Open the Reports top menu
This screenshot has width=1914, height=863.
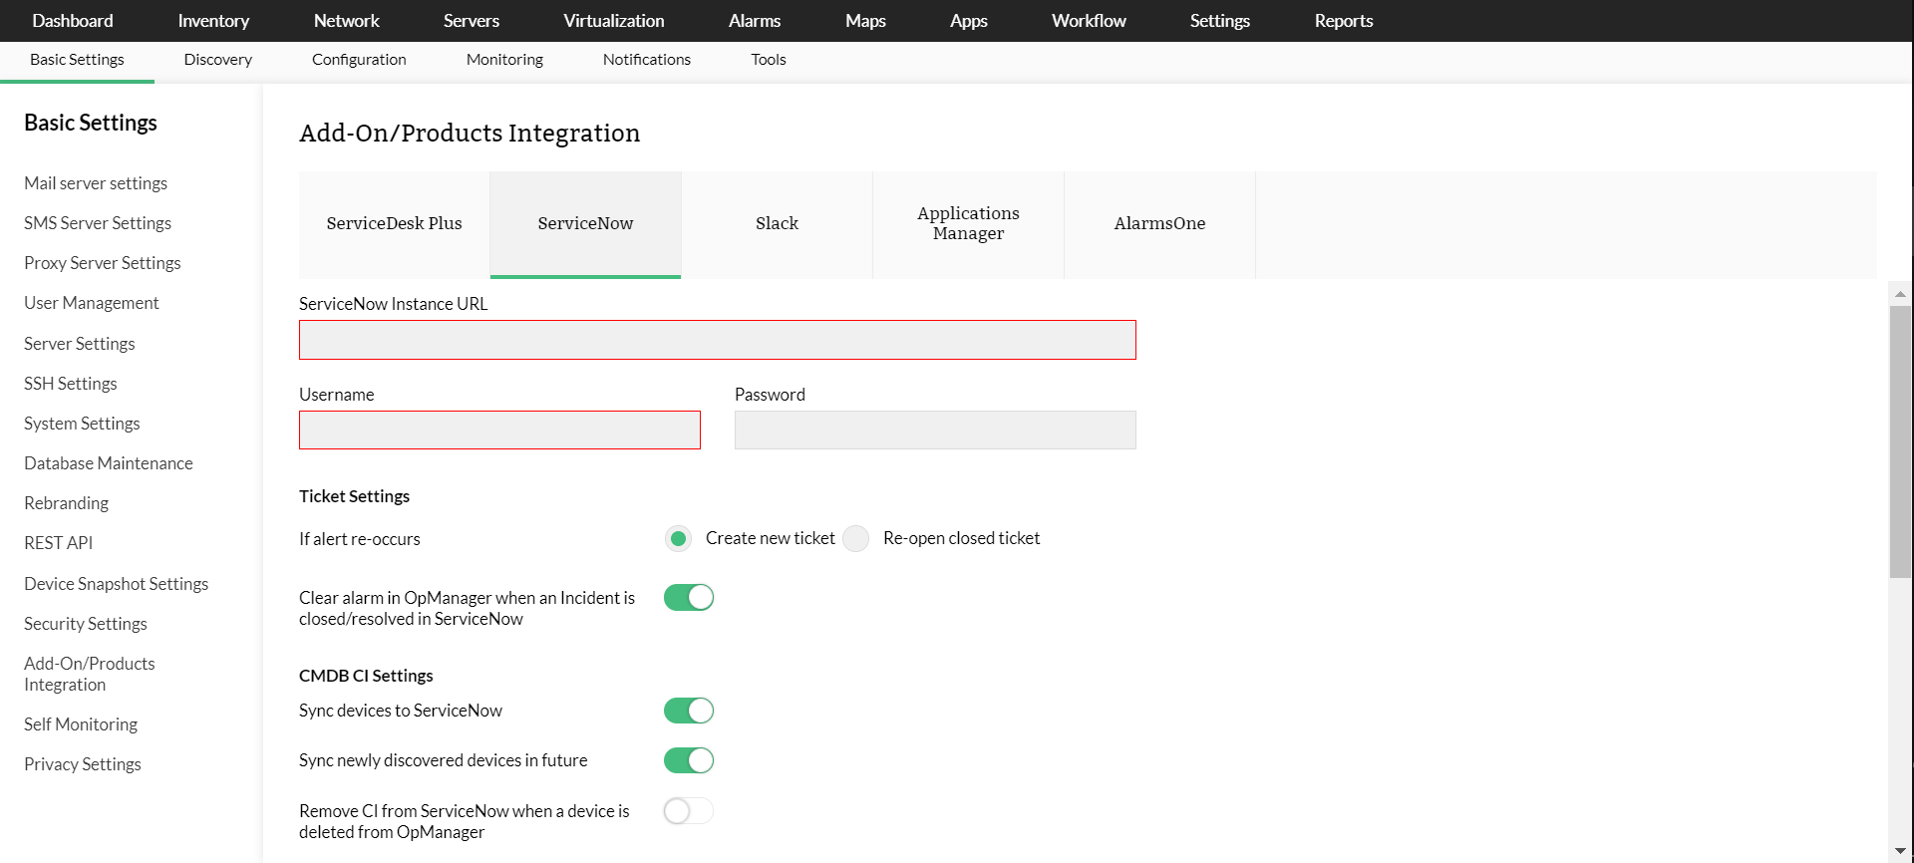[x=1343, y=21]
